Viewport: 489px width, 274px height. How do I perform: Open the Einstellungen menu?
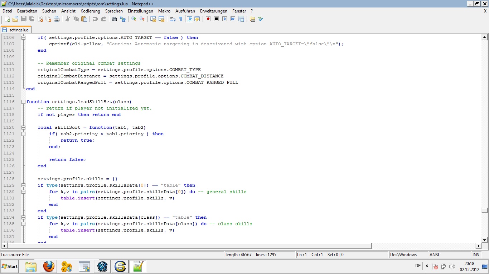[140, 11]
